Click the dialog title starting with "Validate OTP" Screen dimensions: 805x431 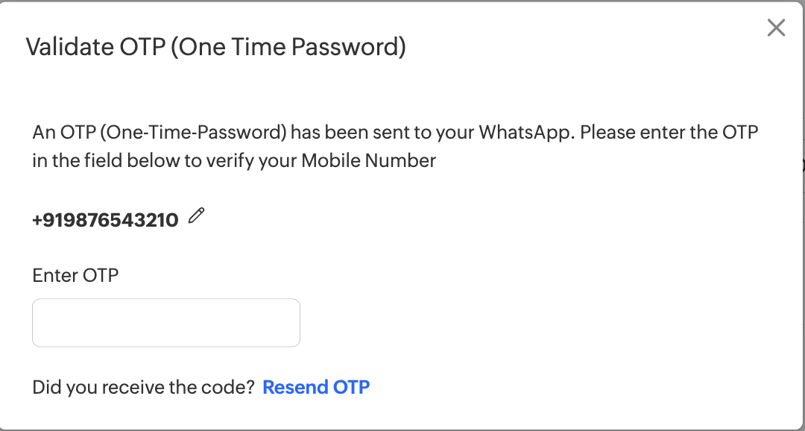[216, 47]
